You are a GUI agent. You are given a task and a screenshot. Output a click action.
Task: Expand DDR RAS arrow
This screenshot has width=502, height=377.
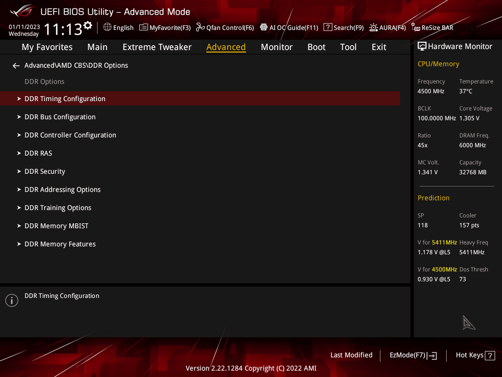(19, 153)
